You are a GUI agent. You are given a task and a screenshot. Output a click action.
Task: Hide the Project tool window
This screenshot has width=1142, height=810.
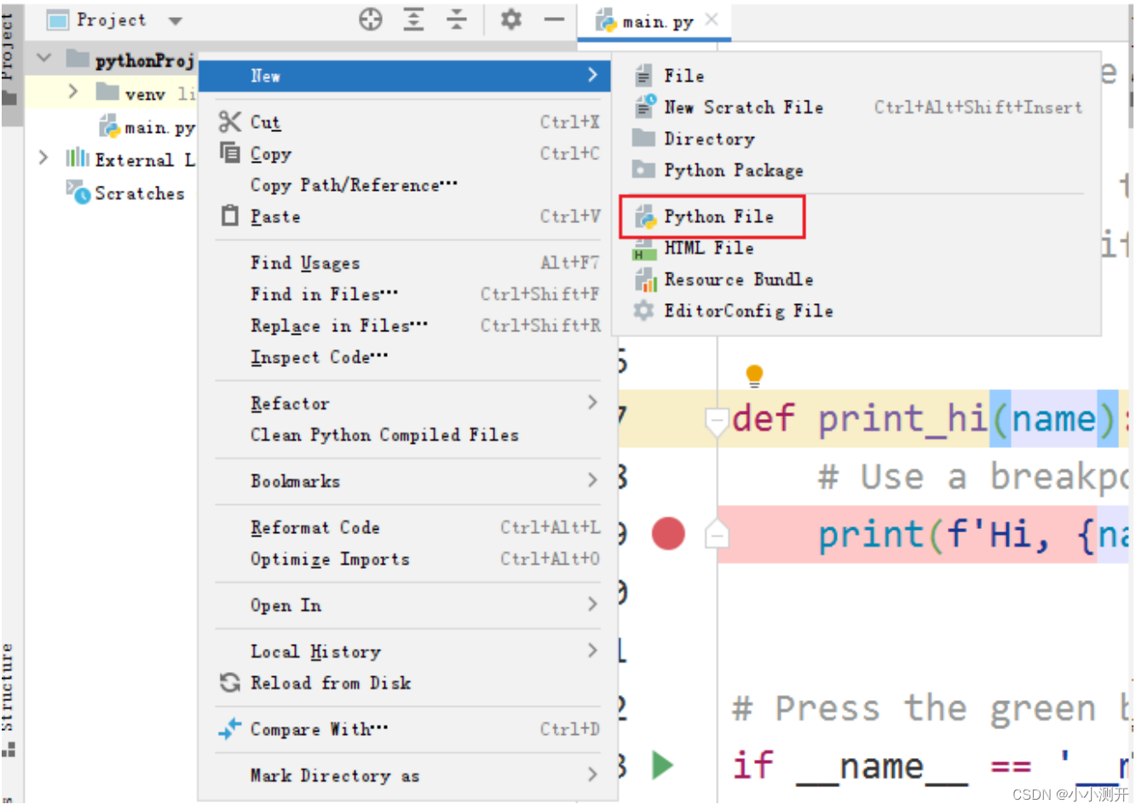click(553, 19)
